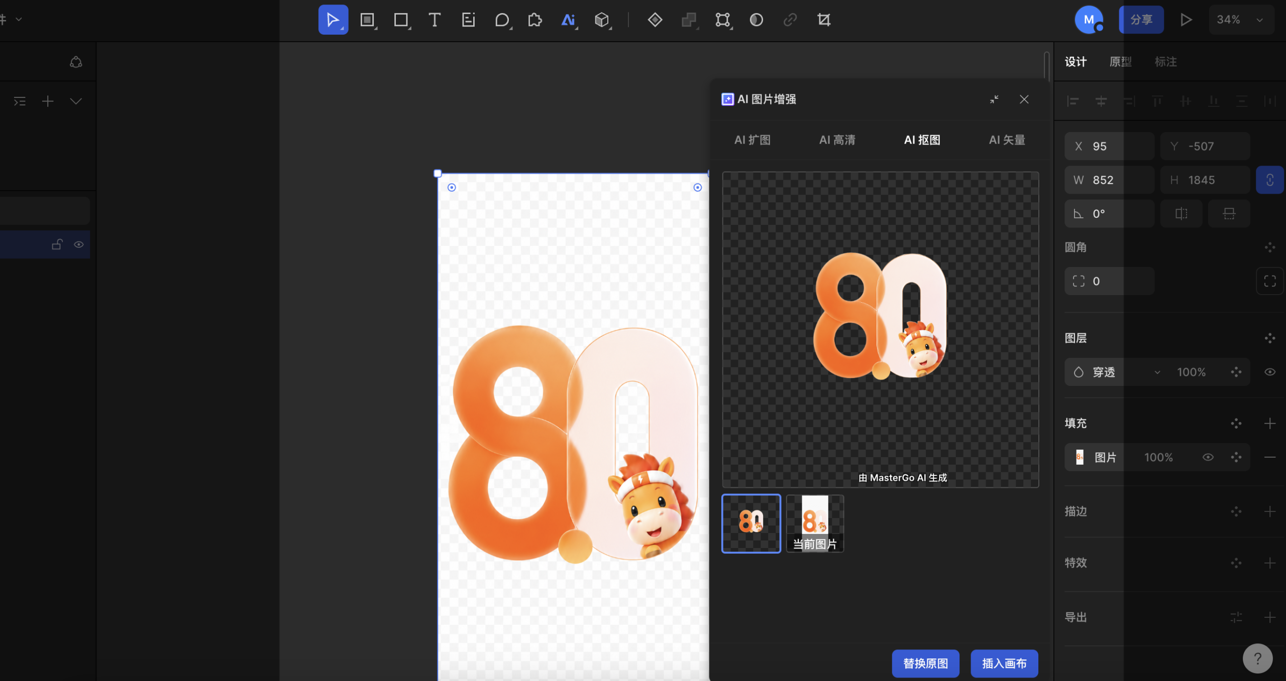Click the indent list icon in left panel

(x=20, y=101)
